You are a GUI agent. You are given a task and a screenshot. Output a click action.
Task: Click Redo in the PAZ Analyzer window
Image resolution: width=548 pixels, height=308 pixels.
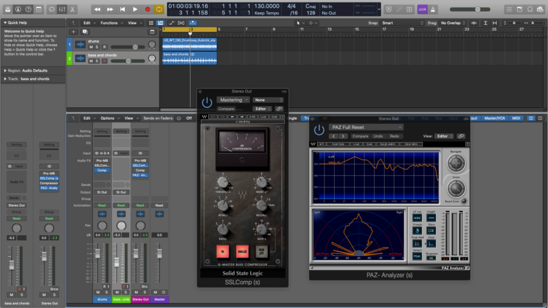coord(394,136)
